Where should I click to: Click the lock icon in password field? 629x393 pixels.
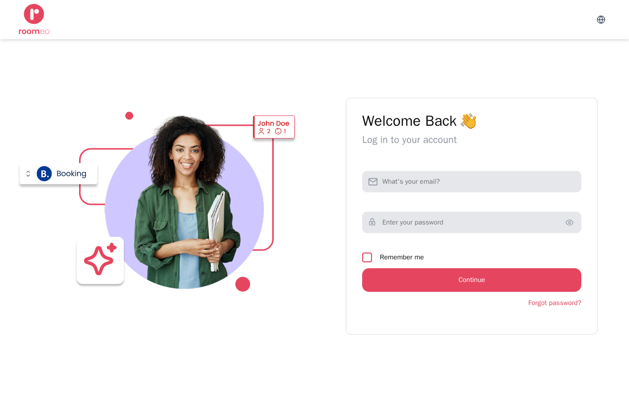pyautogui.click(x=372, y=222)
